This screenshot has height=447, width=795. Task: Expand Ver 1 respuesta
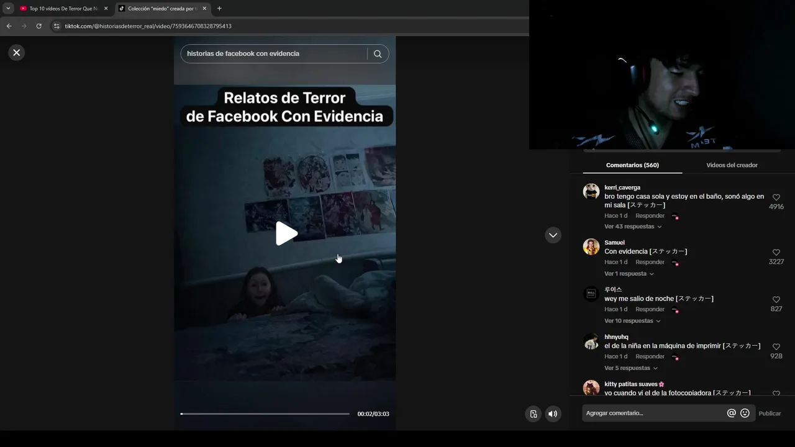[629, 274]
